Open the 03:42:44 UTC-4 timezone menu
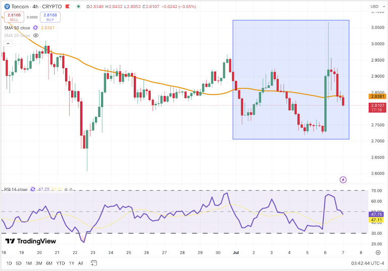This screenshot has width=388, height=271. coord(367,263)
